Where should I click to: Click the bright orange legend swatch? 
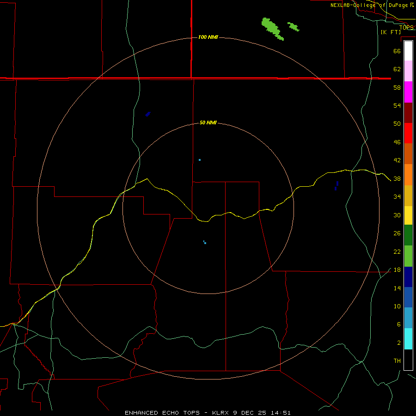coord(408,175)
